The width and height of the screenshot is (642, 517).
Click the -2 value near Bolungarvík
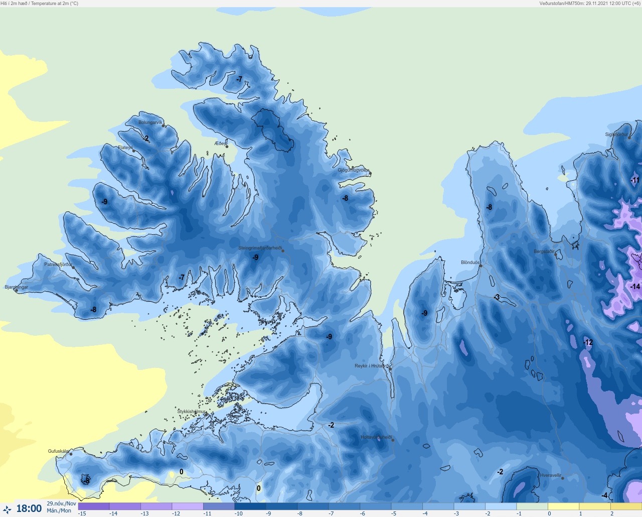[x=146, y=139]
